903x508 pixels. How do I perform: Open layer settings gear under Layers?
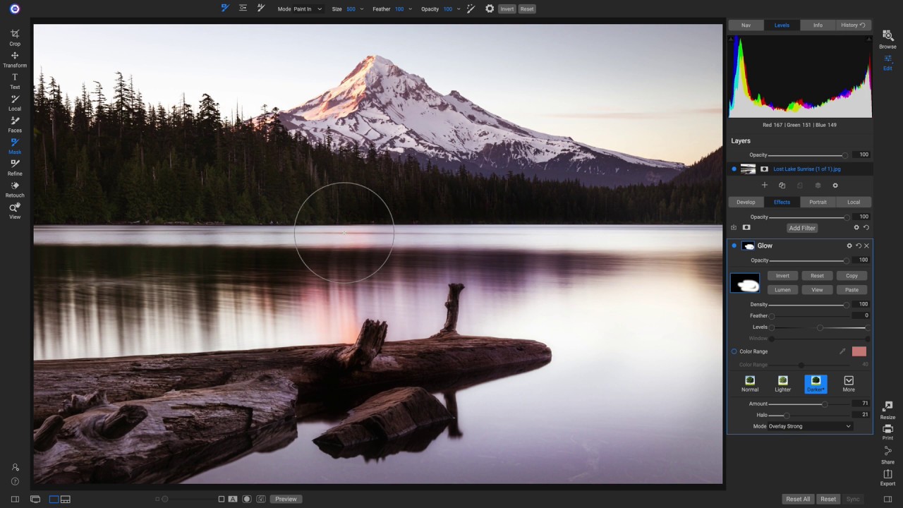click(x=835, y=186)
